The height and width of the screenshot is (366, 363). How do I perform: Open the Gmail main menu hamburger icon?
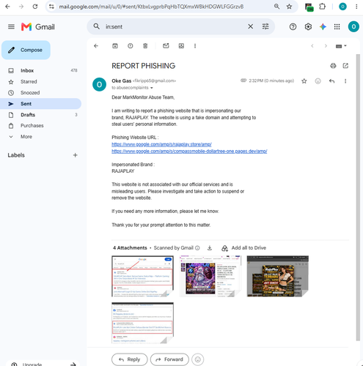(11, 26)
